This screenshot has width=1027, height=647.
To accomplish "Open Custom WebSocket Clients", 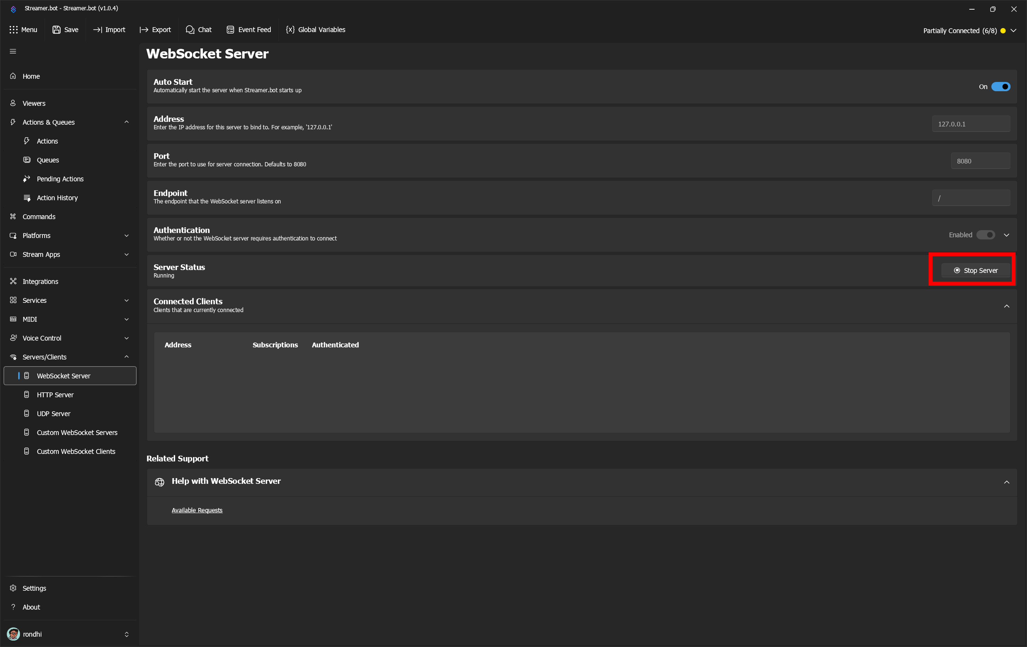I will pyautogui.click(x=70, y=451).
